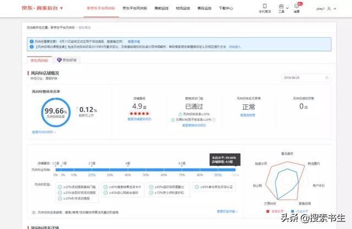
Task: Expand the account dropdown chevron next to ykey1
Action: pos(335,9)
